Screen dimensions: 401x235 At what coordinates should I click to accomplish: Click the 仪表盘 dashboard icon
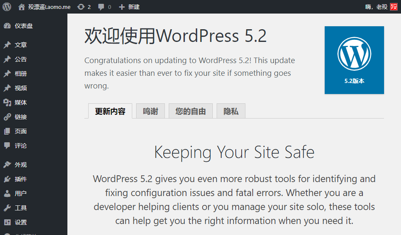tap(7, 26)
